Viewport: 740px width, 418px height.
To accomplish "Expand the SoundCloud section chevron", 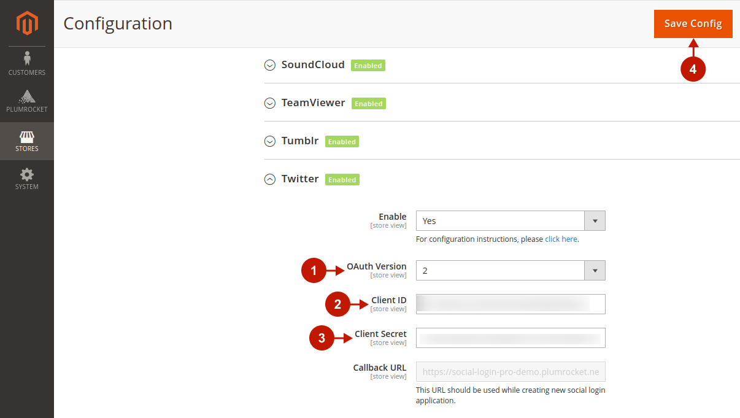I will tap(270, 65).
